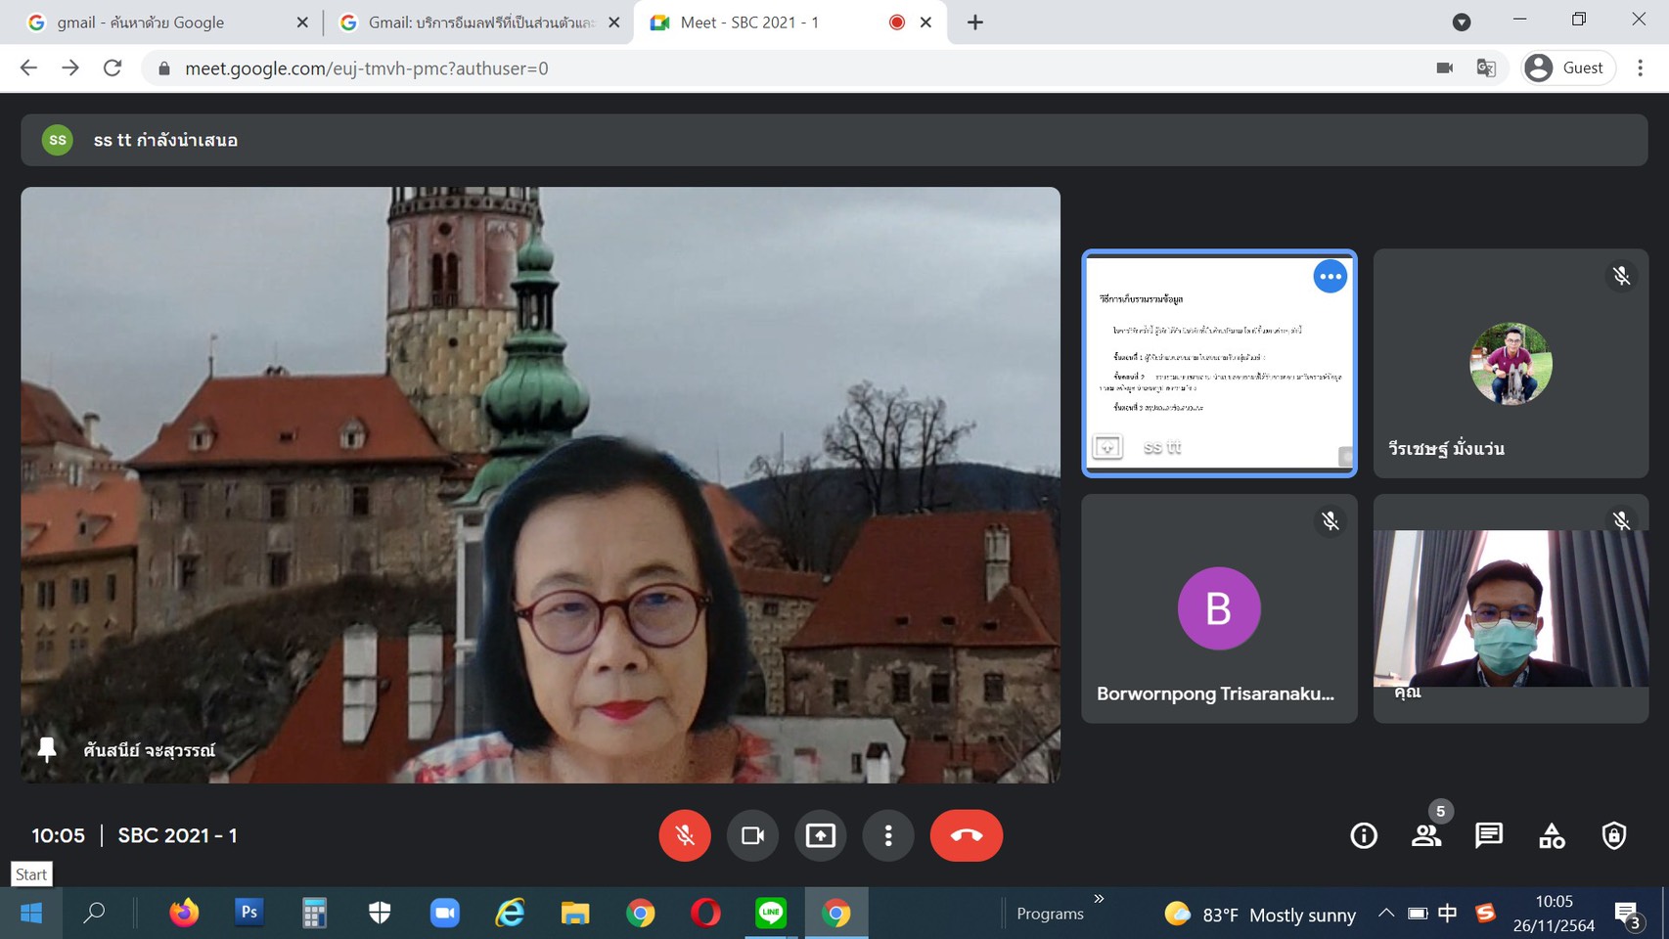Select the ss tt presentation thumbnail
This screenshot has height=939, width=1669.
(x=1218, y=364)
